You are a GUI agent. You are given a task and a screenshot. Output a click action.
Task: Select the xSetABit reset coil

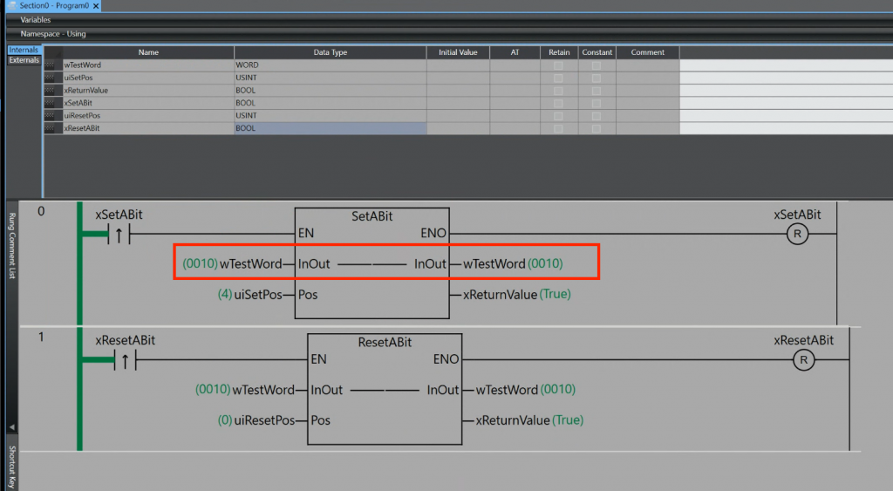(797, 234)
